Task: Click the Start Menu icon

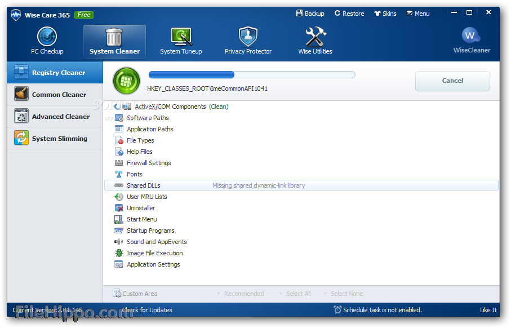Action: click(119, 219)
